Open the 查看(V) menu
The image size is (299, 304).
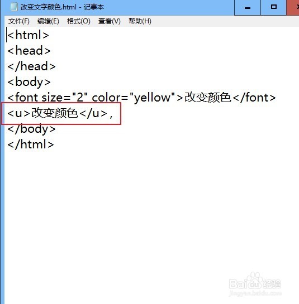point(109,21)
